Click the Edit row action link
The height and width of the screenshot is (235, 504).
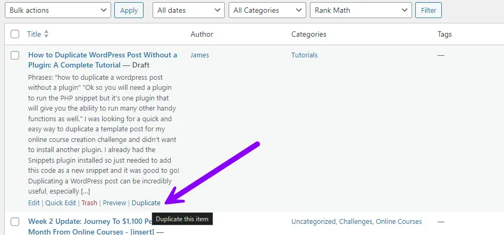coord(33,203)
